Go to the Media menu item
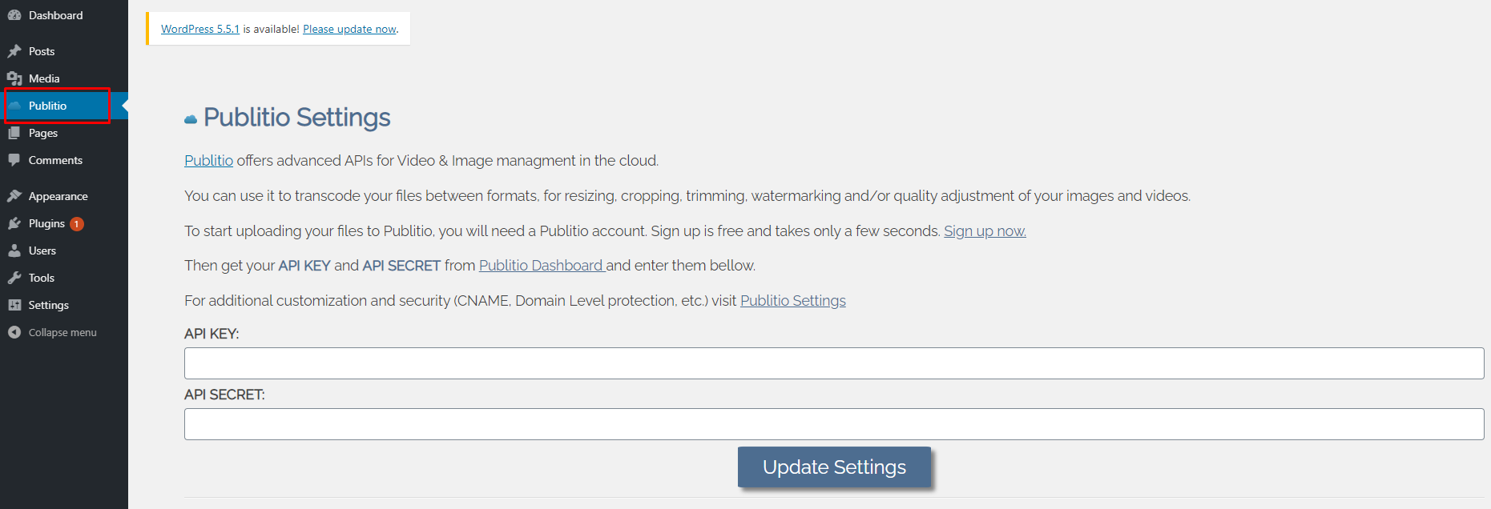 pyautogui.click(x=64, y=78)
